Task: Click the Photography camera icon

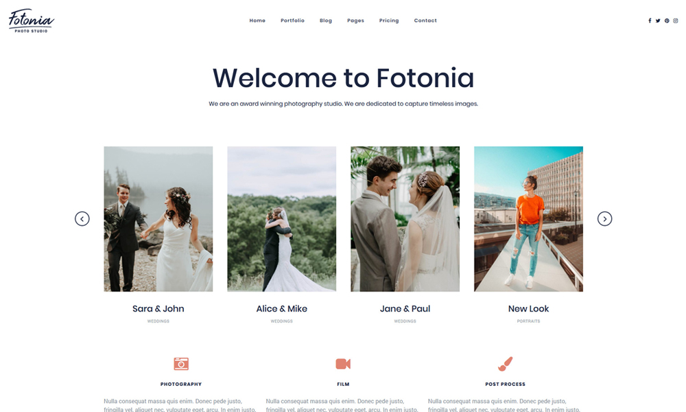Action: coord(181,364)
